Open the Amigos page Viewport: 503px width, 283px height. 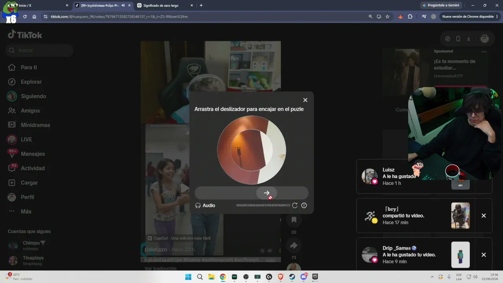24,110
